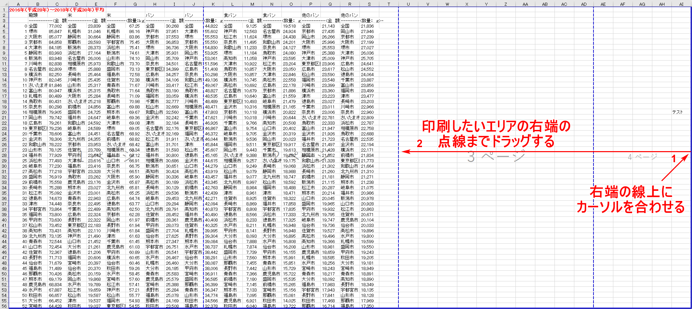The width and height of the screenshot is (692, 309).
Task: Select the cell with value 23,839
Action: click(96, 26)
